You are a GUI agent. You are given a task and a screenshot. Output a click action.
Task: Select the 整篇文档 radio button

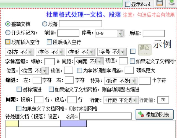tap(8, 24)
